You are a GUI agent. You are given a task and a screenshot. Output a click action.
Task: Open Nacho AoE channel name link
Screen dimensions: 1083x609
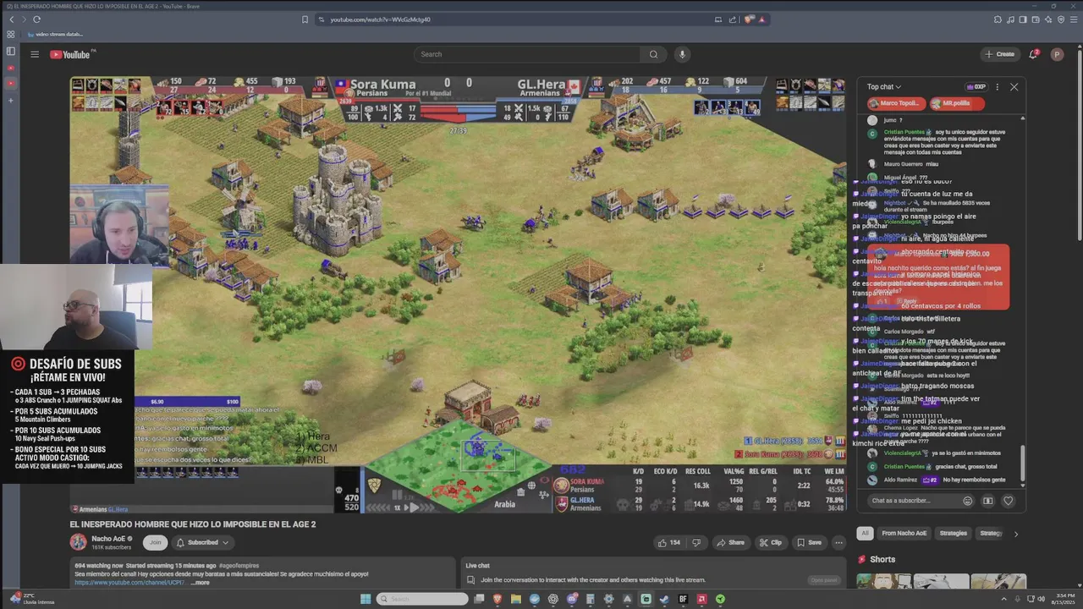[x=108, y=538]
